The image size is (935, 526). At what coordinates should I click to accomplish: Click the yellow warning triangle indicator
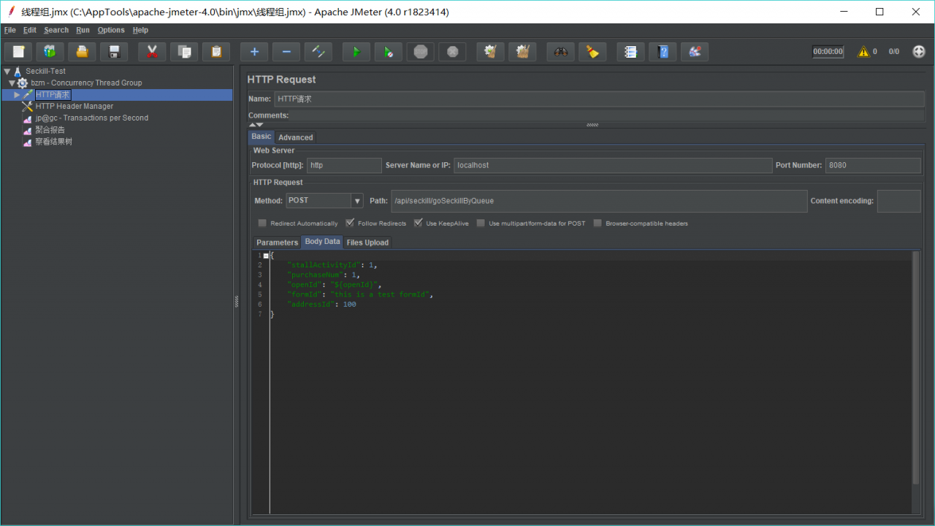[x=863, y=52]
